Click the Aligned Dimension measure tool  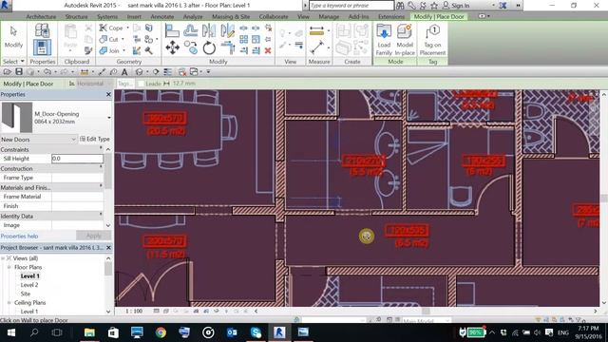coord(316,31)
